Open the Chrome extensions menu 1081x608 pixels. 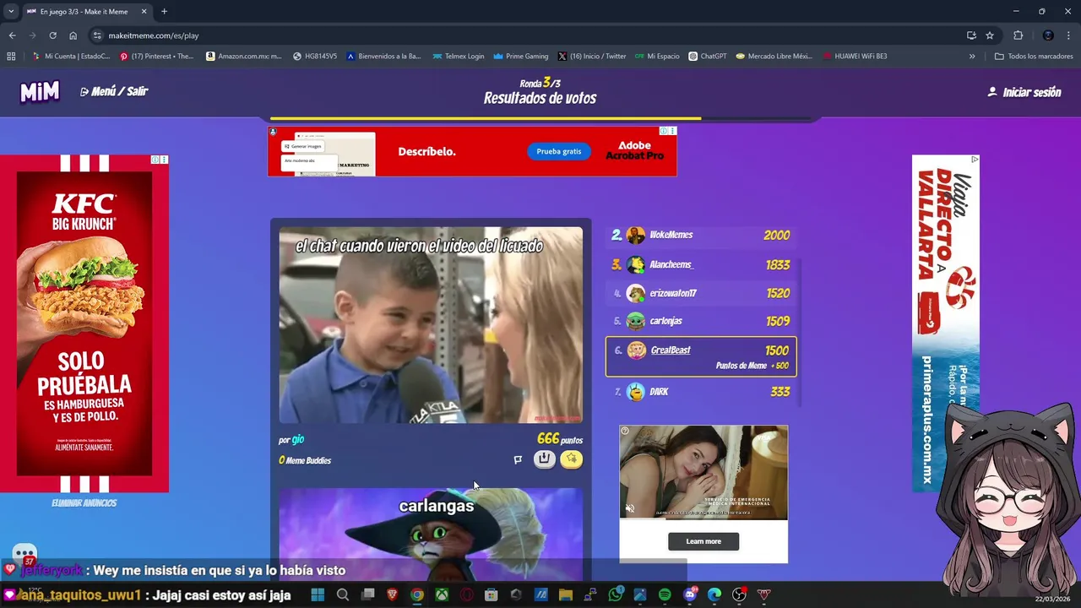[1018, 35]
